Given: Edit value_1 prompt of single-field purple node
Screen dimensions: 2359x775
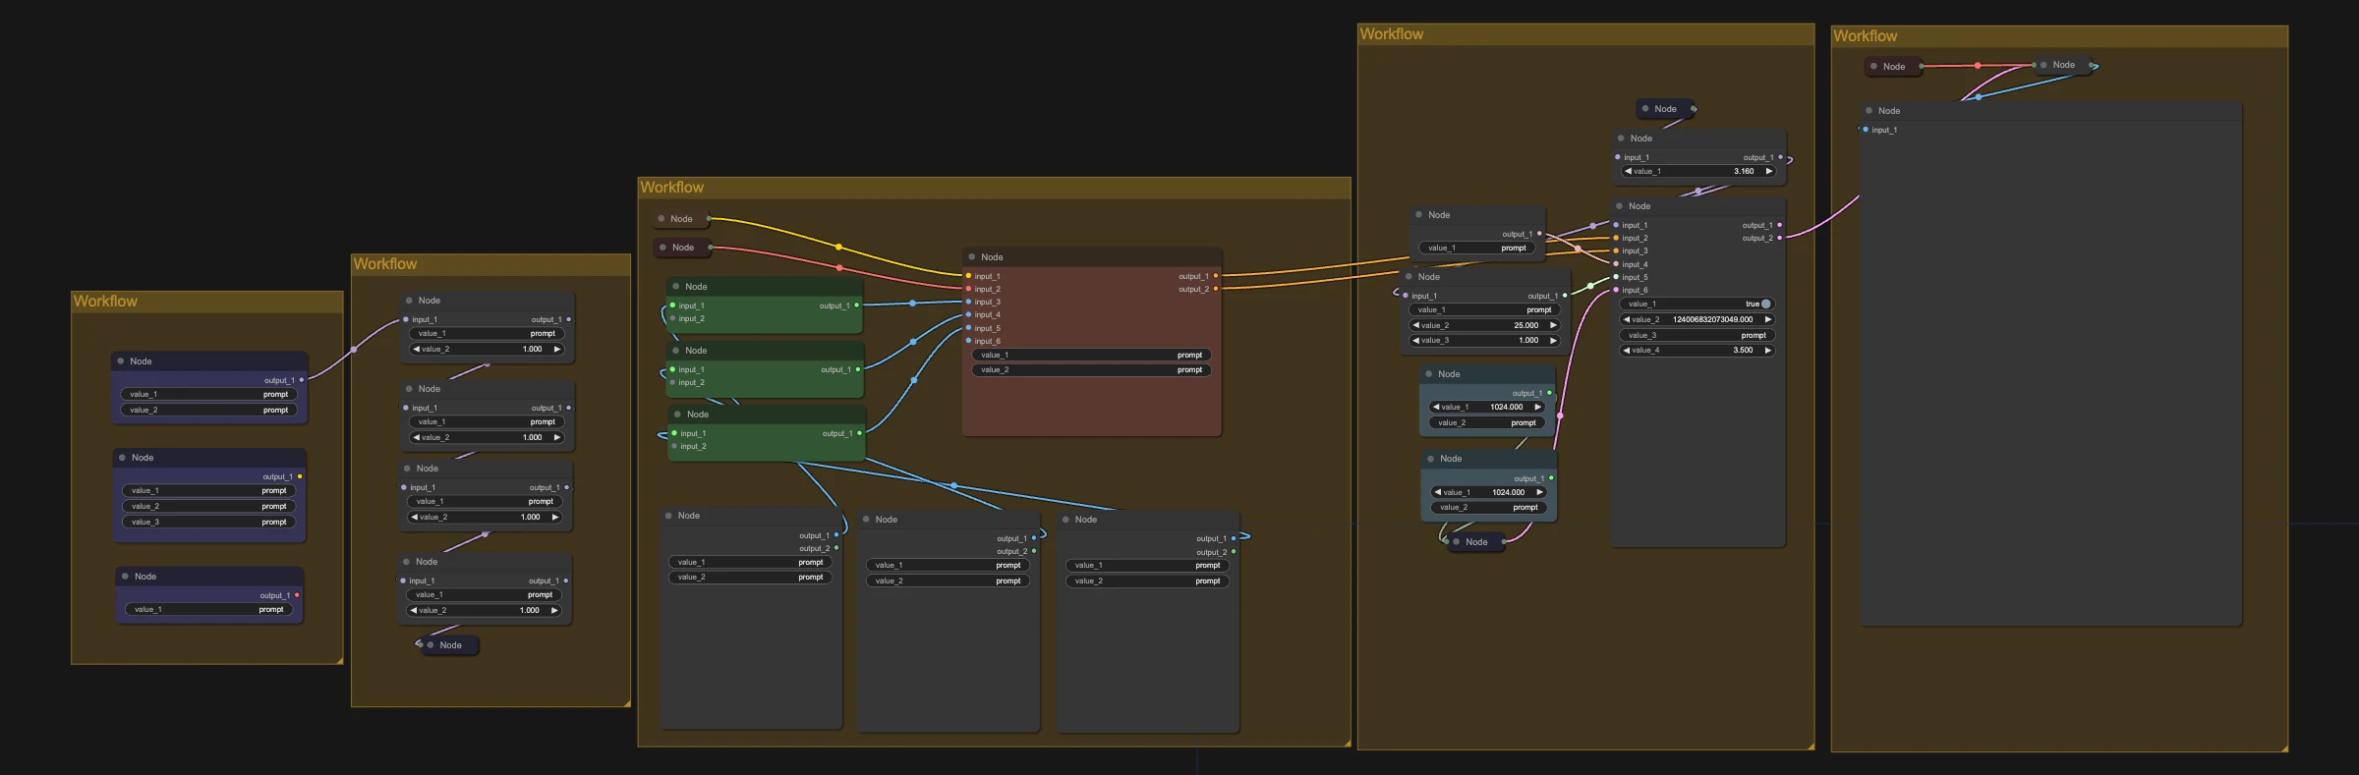Looking at the screenshot, I should pyautogui.click(x=208, y=609).
